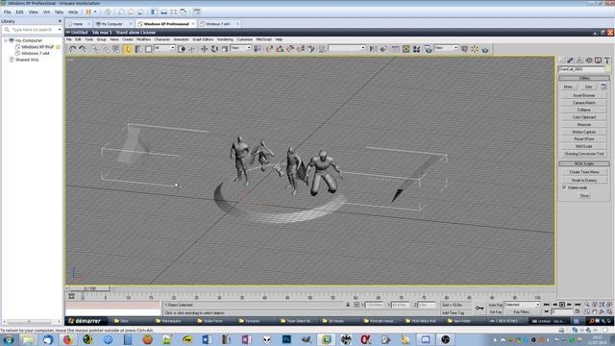615x346 pixels.
Task: Select the Select and Link tool
Action: pyautogui.click(x=95, y=49)
